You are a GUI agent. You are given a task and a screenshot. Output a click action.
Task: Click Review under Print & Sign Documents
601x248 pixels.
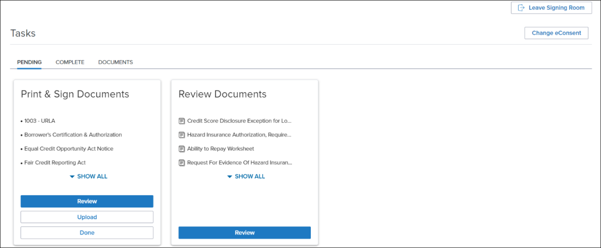point(87,201)
